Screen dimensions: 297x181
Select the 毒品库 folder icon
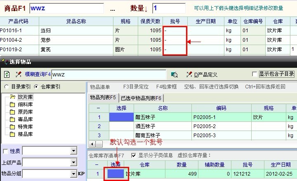pos(13,119)
